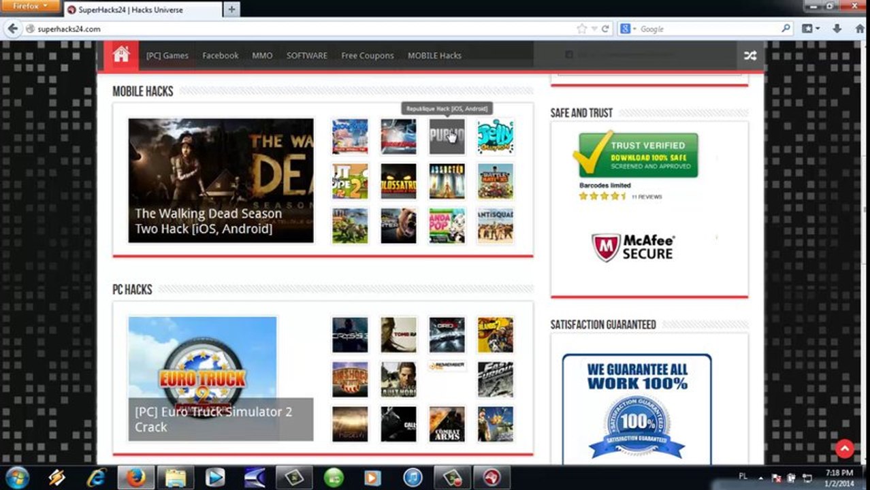The image size is (870, 490).
Task: Click the Winamp lightning icon on taskbar
Action: (57, 478)
